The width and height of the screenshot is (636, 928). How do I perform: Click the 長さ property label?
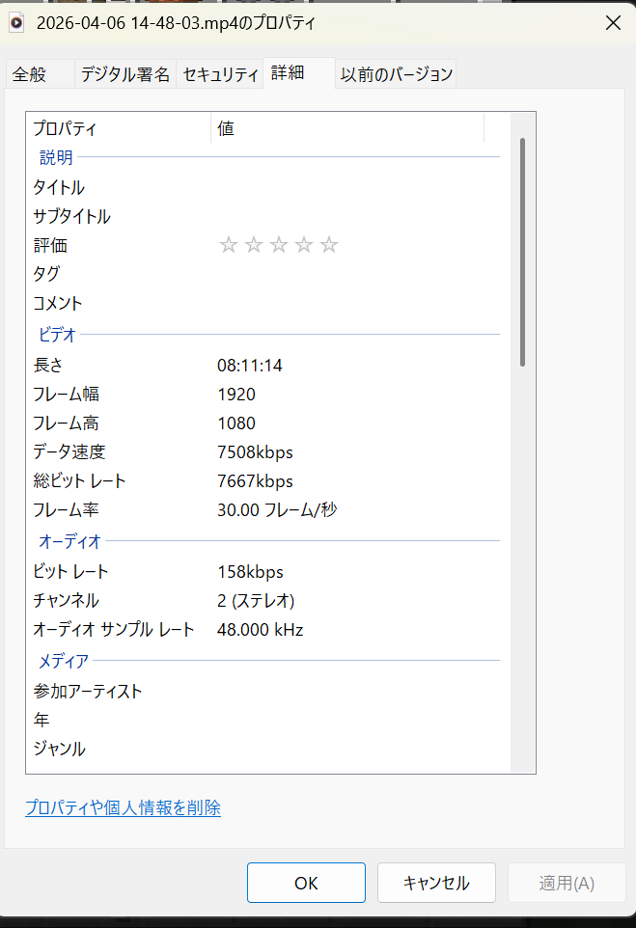click(x=48, y=366)
